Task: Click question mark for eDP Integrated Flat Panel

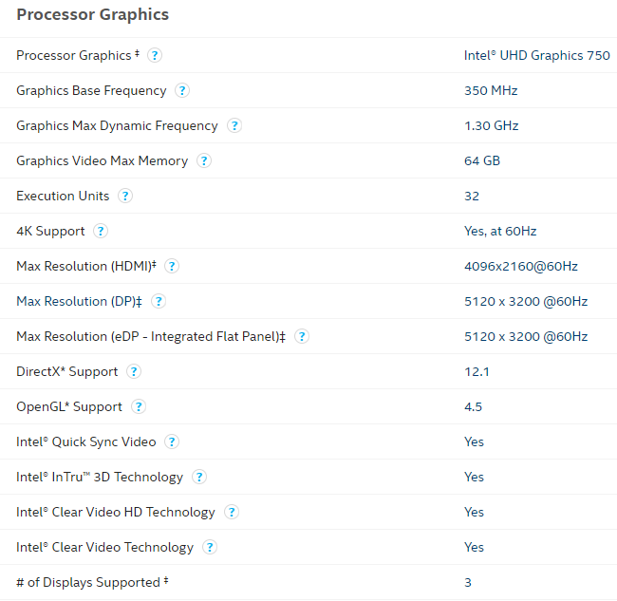Action: [x=302, y=336]
